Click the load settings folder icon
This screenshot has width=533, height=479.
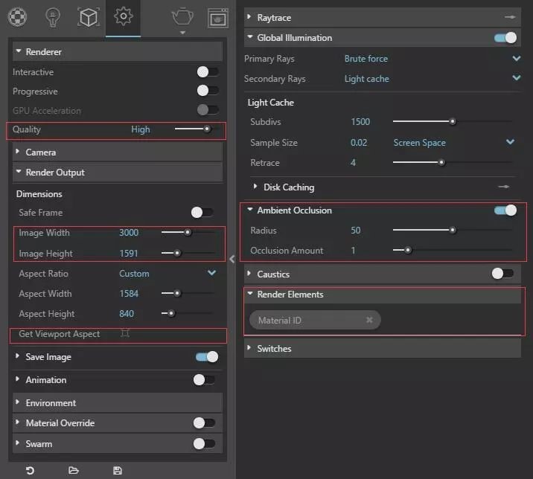(x=74, y=470)
